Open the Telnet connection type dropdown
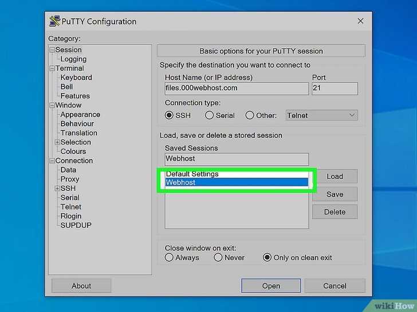 click(x=321, y=115)
